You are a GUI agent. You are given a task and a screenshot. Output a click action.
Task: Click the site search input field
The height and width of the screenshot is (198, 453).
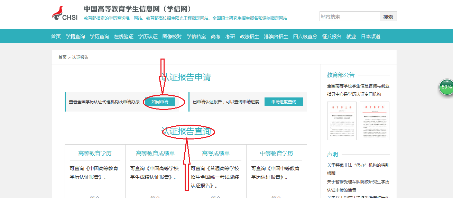pos(349,16)
